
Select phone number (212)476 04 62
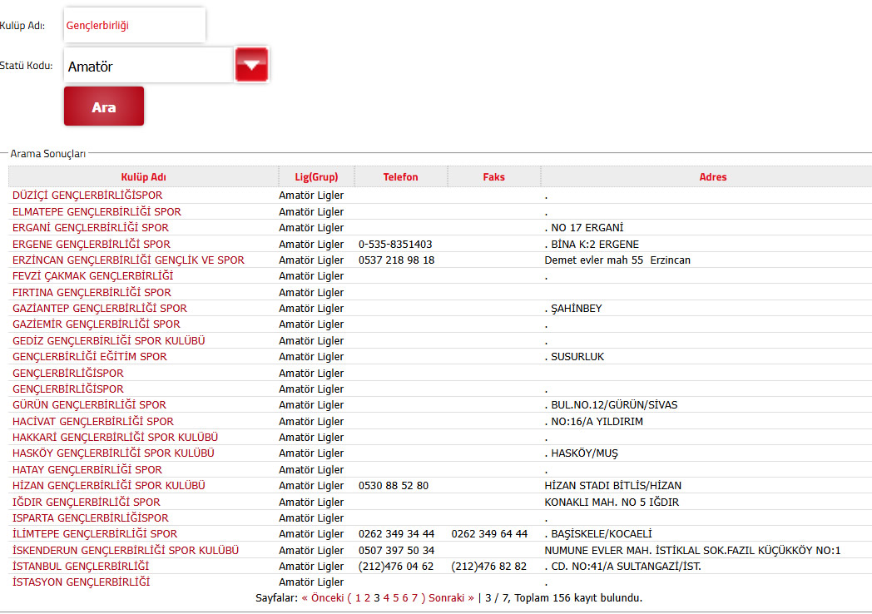tap(396, 567)
